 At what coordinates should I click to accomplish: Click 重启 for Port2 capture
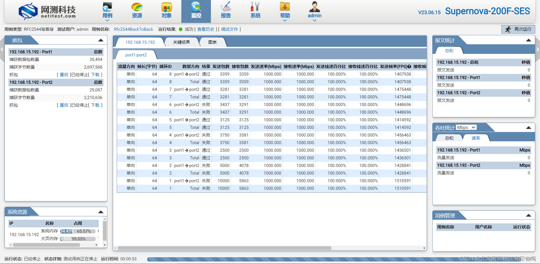(x=64, y=105)
